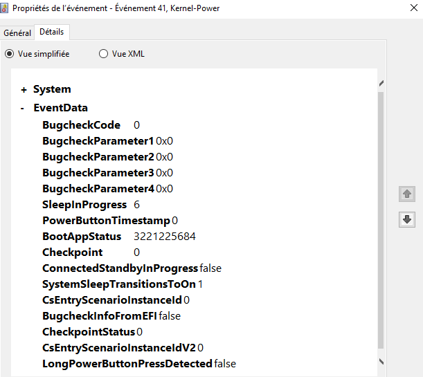This screenshot has height=377, width=423.
Task: Click the SleepInProgress label
Action: (84, 205)
